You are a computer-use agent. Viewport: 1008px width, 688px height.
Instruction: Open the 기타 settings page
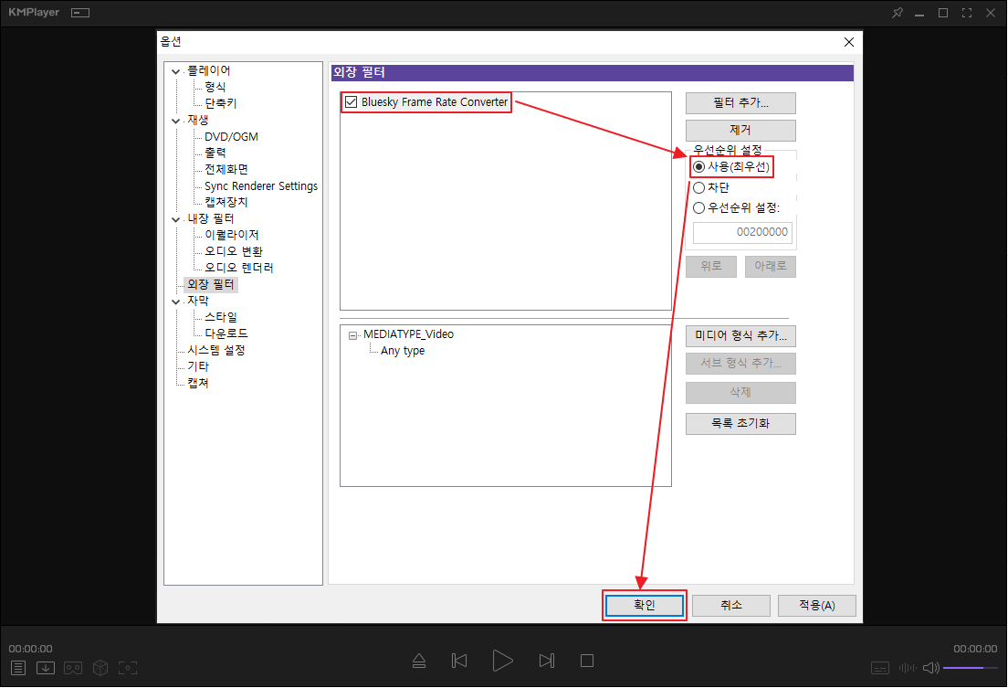[x=198, y=367]
